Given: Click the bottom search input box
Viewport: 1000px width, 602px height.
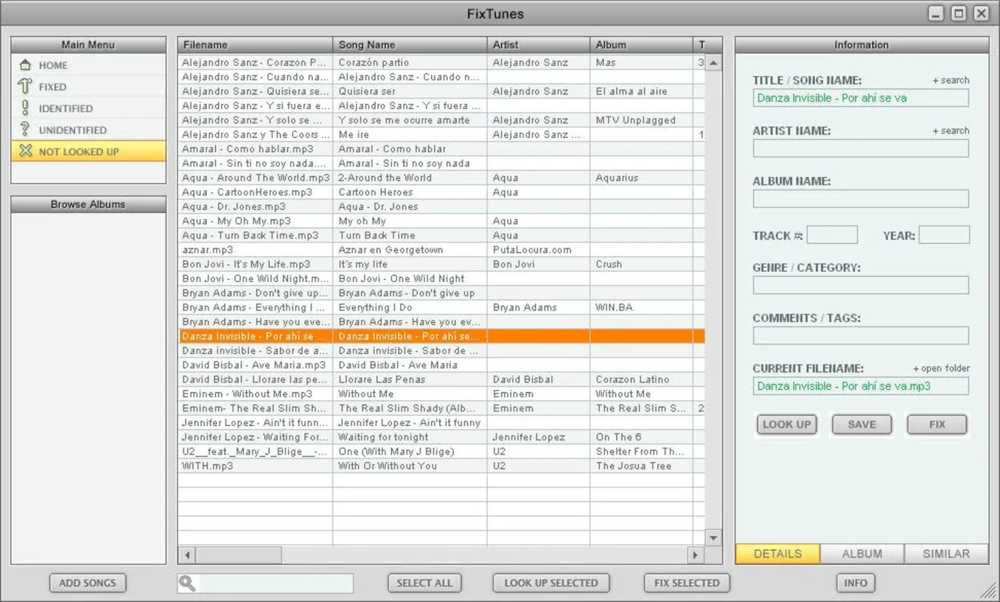Looking at the screenshot, I should 266,583.
